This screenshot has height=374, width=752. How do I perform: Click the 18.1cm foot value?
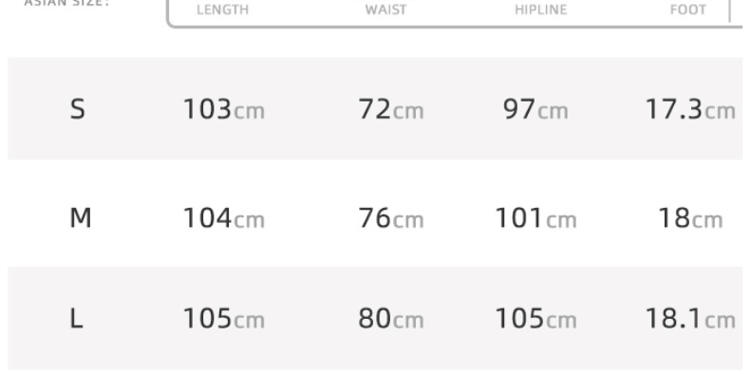tap(690, 319)
